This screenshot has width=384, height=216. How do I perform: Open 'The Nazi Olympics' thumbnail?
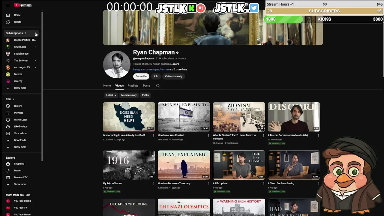click(184, 207)
